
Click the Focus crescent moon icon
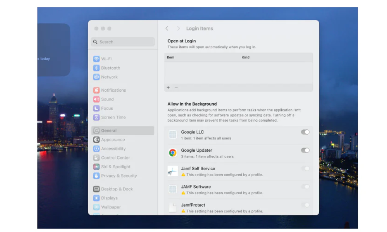(96, 108)
